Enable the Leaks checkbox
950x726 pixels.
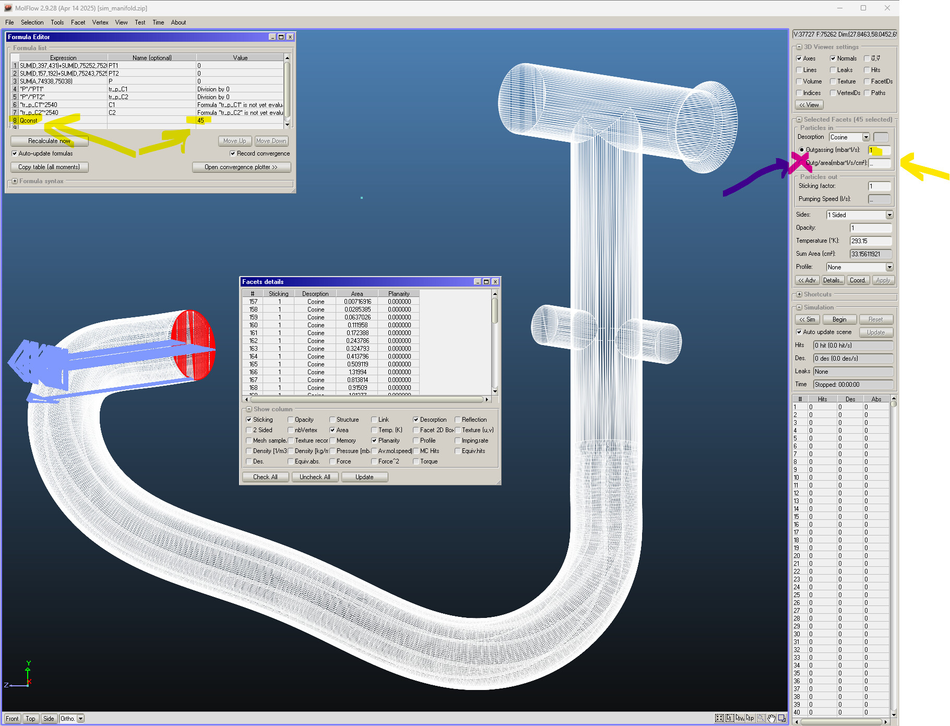coord(833,70)
